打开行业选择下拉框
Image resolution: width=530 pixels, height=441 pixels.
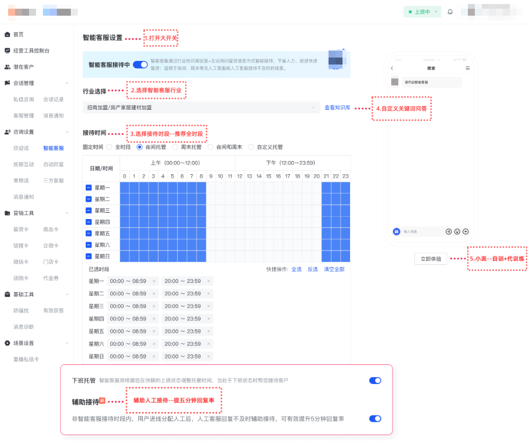[x=203, y=107]
